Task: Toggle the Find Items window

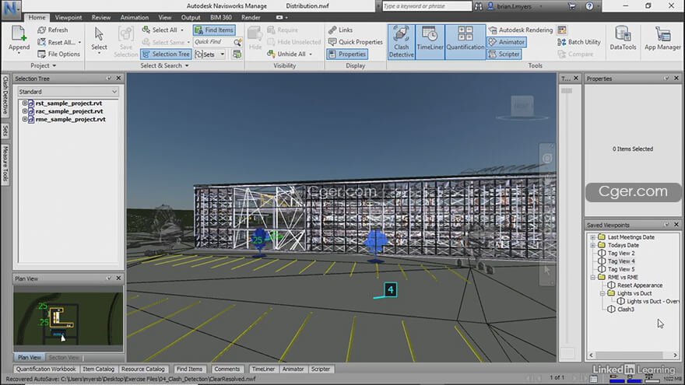Action: (x=214, y=30)
